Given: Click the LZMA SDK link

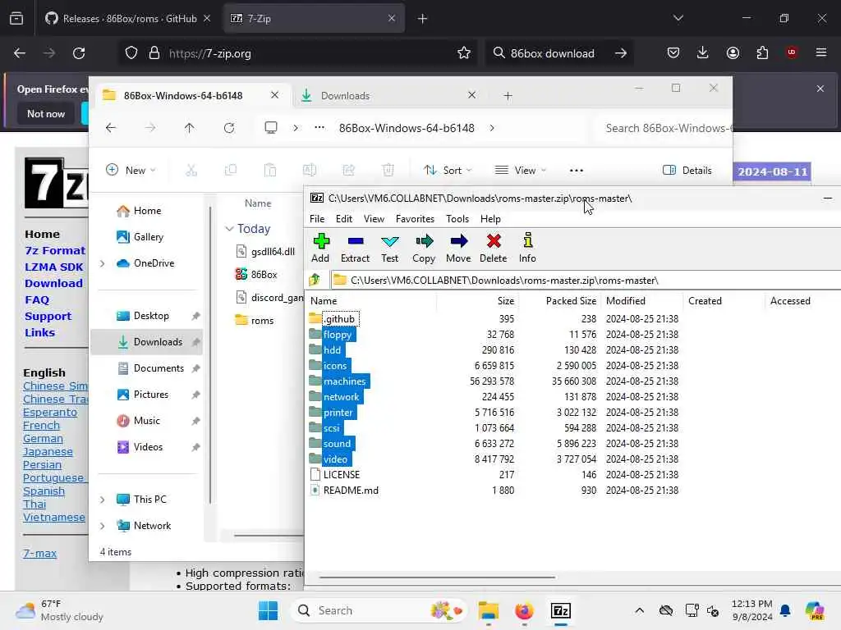Looking at the screenshot, I should coord(53,267).
